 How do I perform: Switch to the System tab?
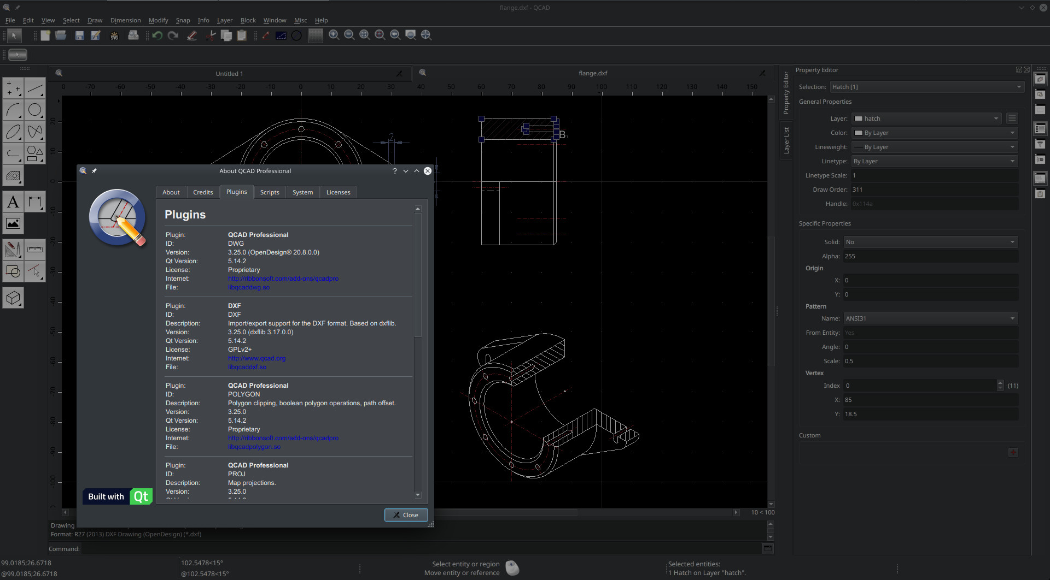[x=302, y=192]
